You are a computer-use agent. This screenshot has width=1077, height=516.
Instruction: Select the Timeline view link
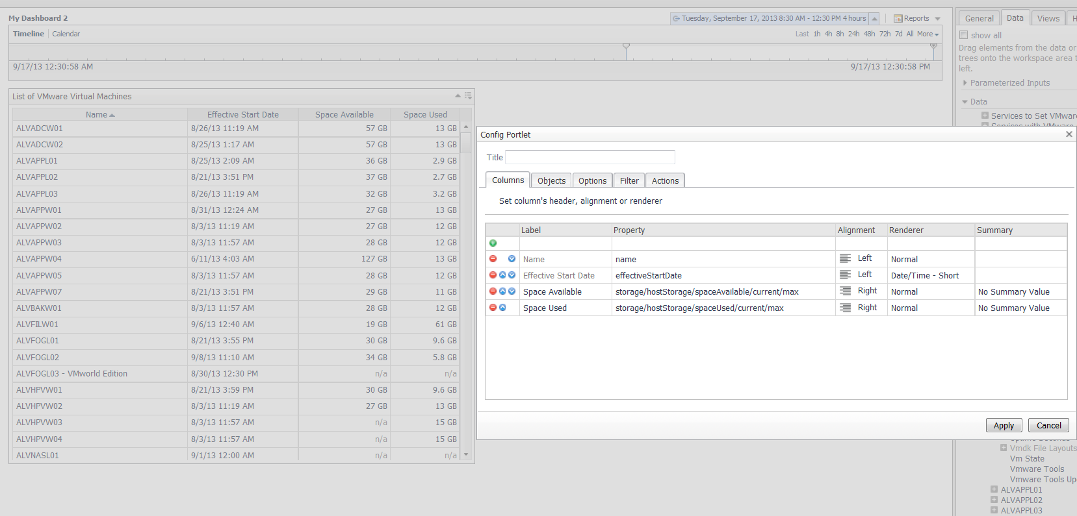(x=29, y=34)
